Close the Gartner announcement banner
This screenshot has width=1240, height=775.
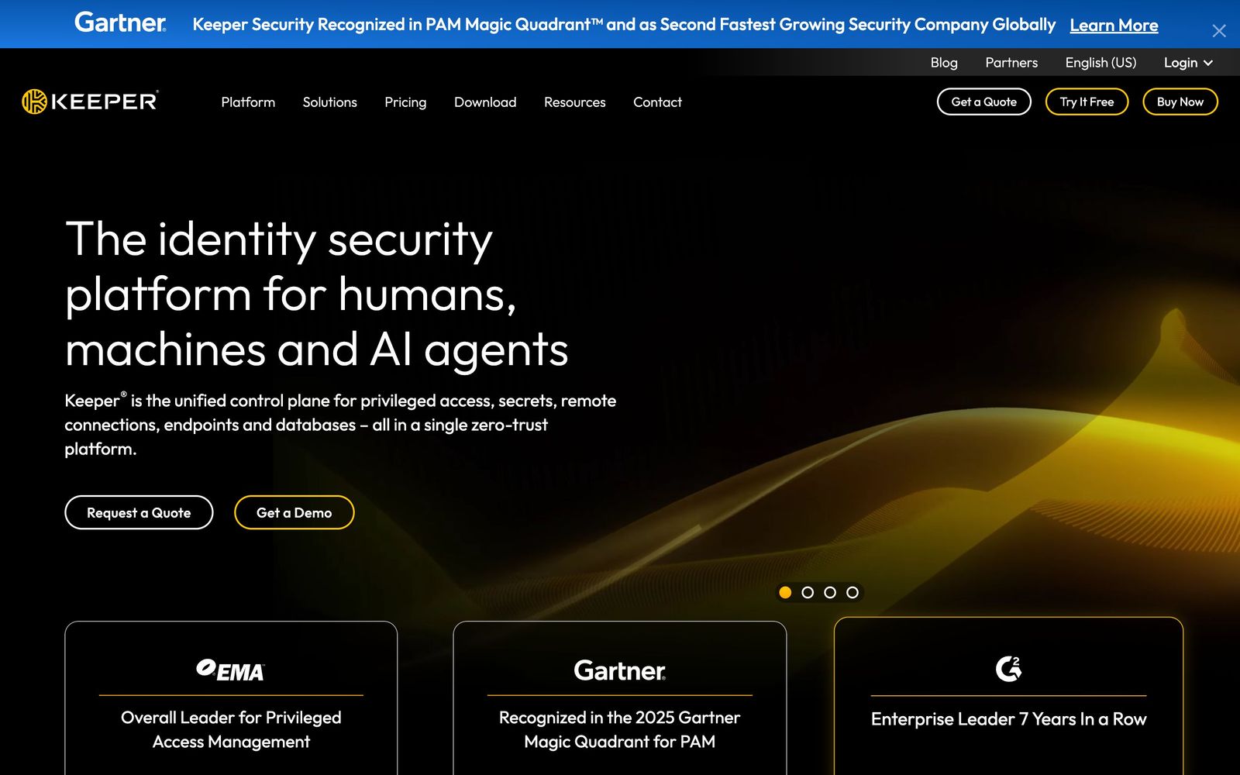[x=1219, y=31]
